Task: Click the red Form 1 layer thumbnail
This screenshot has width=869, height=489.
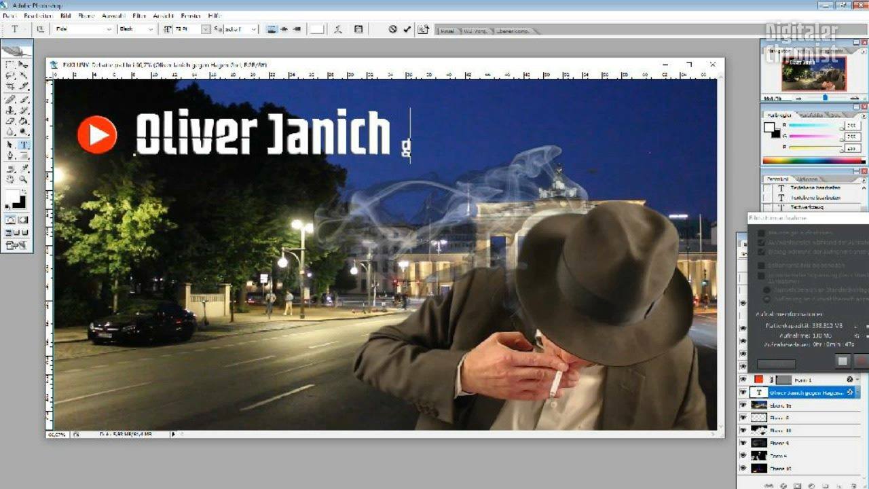Action: [758, 380]
